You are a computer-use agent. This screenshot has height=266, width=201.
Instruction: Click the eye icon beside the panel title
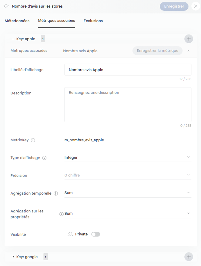coord(6,6)
